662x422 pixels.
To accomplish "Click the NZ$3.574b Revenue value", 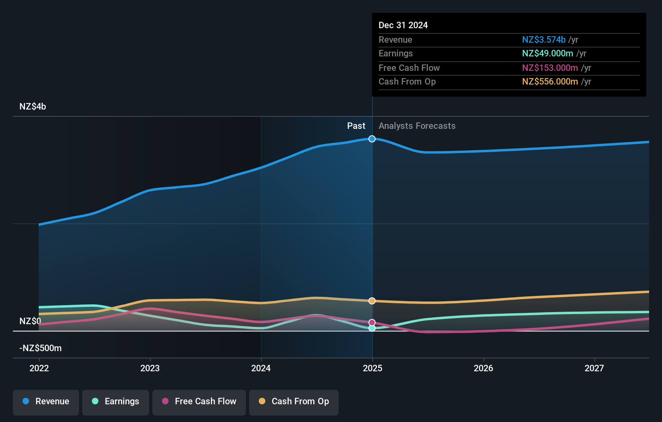I will pos(543,40).
